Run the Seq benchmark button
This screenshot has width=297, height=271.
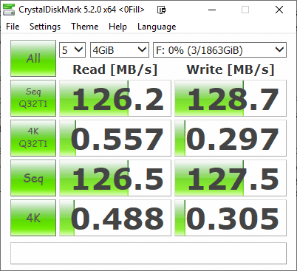33,178
